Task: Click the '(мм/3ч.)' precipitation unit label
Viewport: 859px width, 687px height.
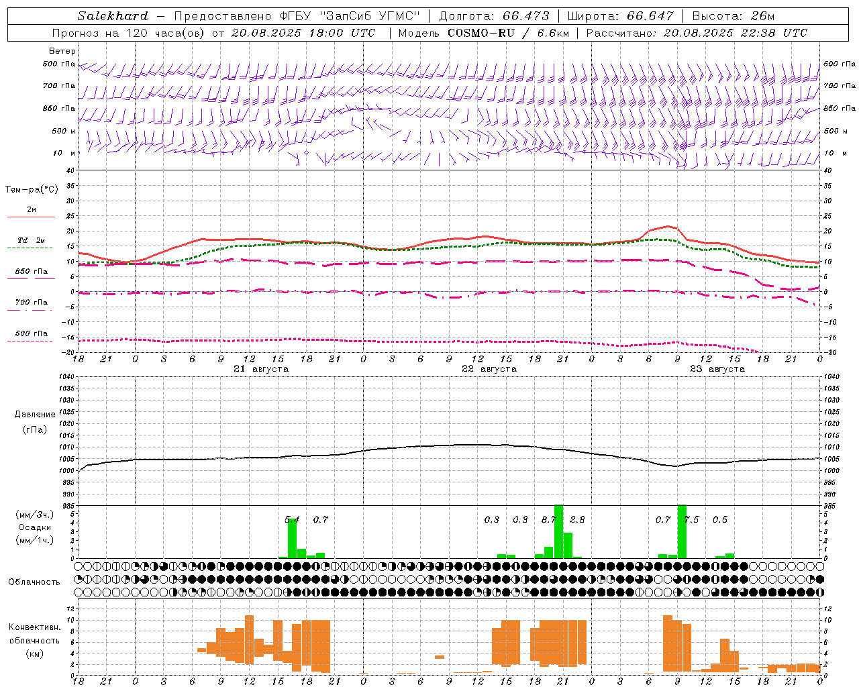Action: point(35,515)
